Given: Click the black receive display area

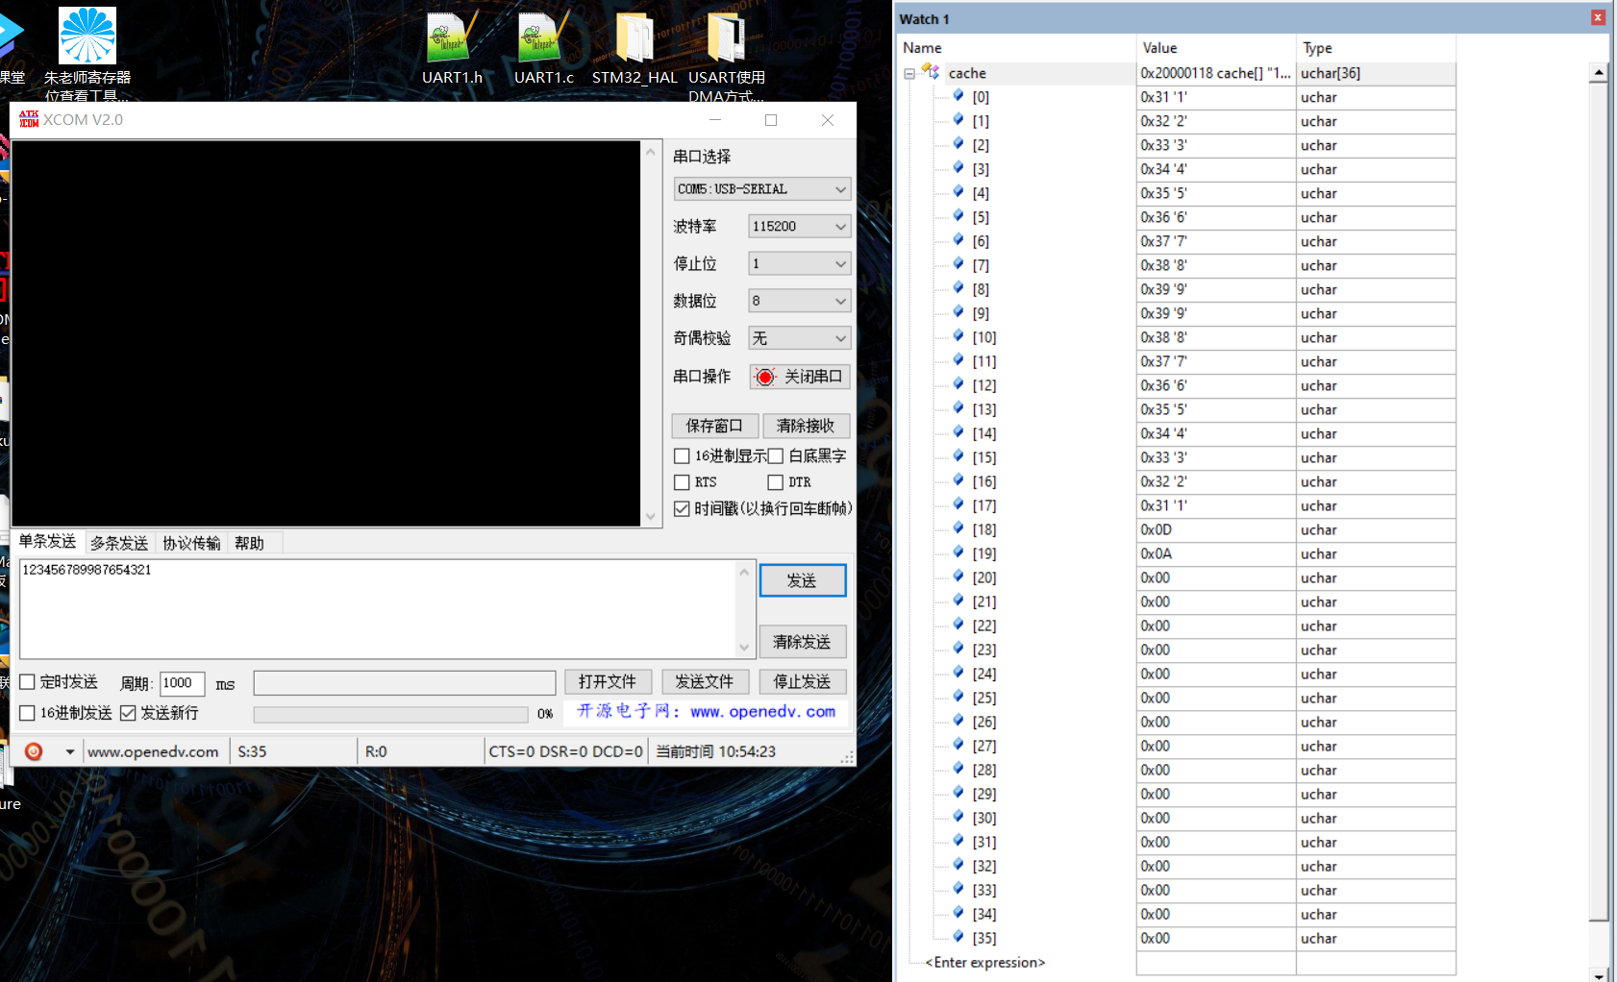Looking at the screenshot, I should pos(326,333).
